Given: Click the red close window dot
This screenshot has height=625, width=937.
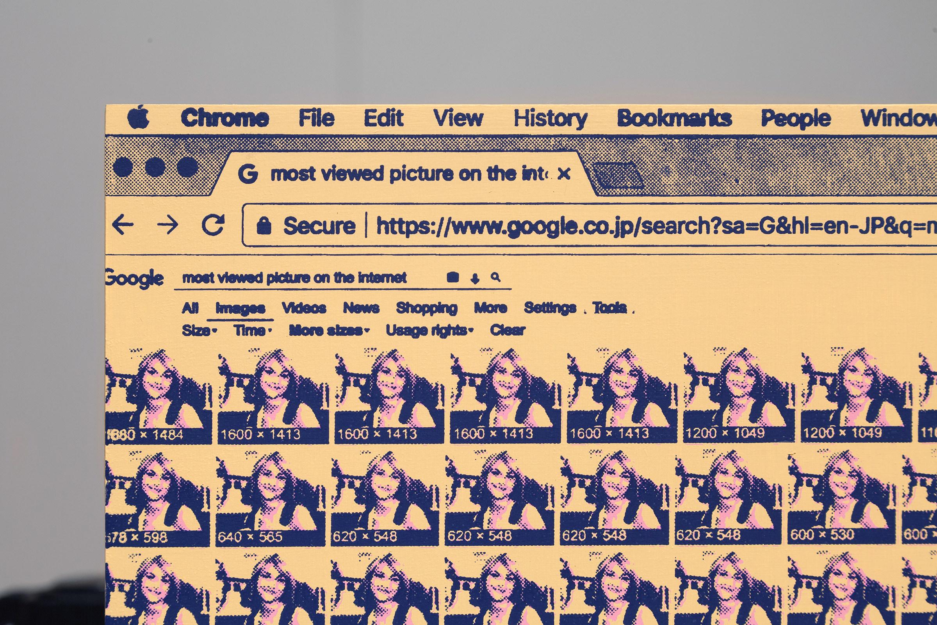Looking at the screenshot, I should pyautogui.click(x=123, y=167).
